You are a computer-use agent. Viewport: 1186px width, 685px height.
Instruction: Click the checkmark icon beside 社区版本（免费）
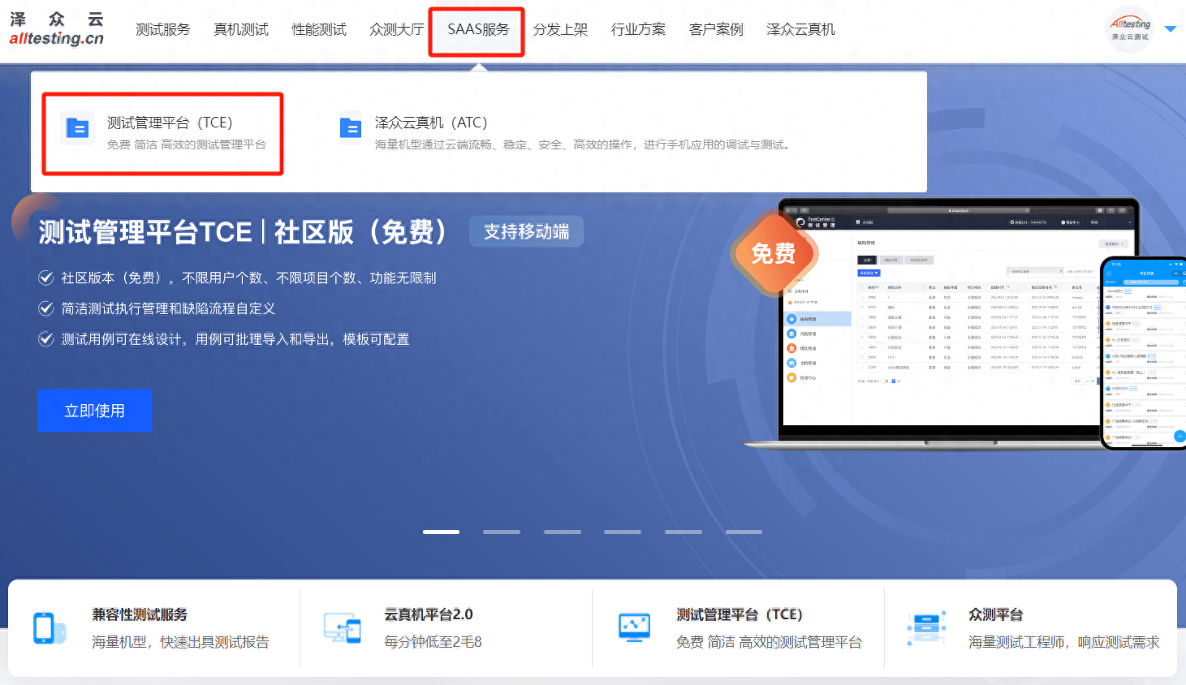pyautogui.click(x=46, y=278)
